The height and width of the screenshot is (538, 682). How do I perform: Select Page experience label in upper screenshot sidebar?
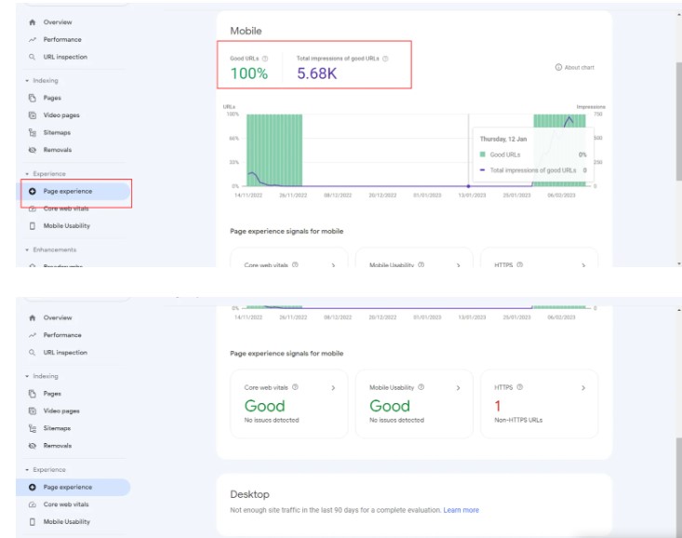(x=67, y=191)
